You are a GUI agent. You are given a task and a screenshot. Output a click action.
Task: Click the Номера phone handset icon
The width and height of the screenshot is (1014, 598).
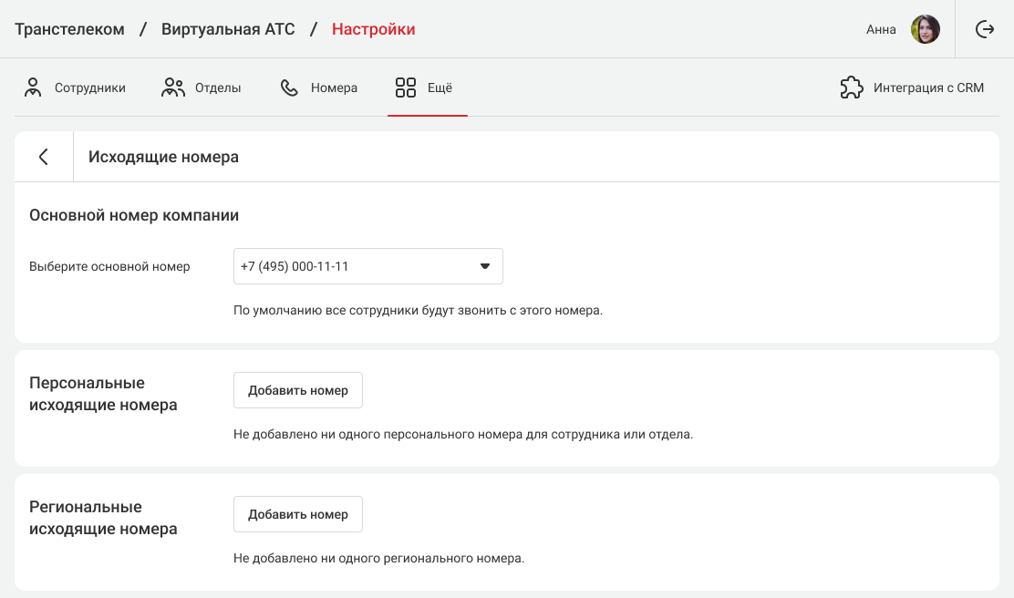coord(289,88)
